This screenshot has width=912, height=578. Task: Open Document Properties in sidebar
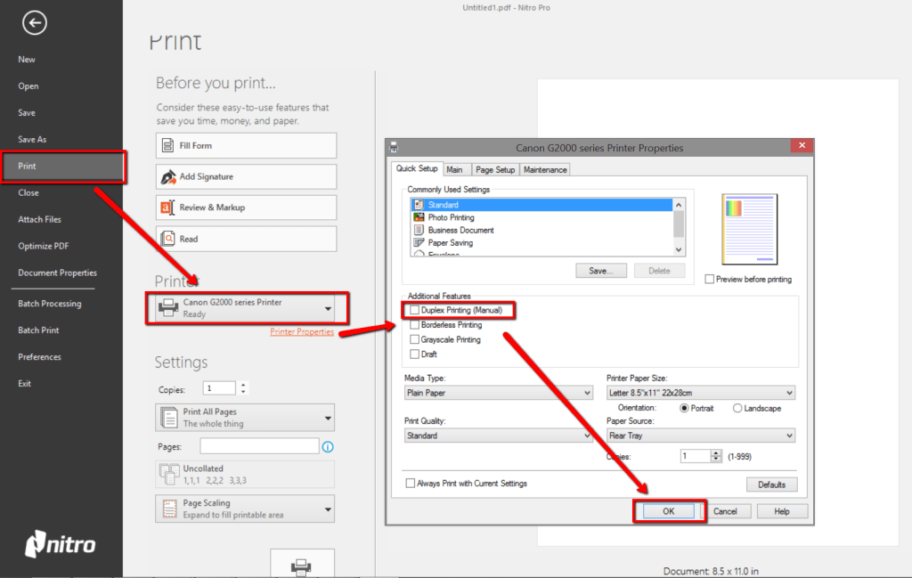pyautogui.click(x=58, y=273)
